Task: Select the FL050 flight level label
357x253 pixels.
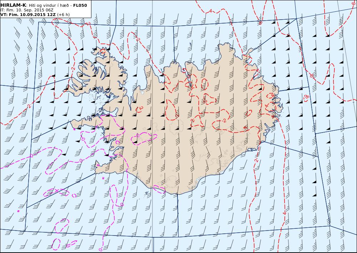Action: 80,5
